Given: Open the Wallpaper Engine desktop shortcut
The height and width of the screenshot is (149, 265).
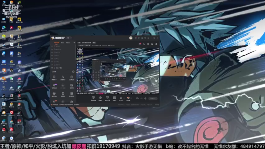Looking at the screenshot, I should tap(4, 105).
